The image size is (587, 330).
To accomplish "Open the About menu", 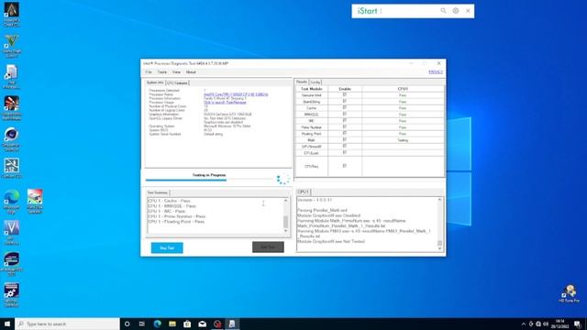I will (191, 71).
